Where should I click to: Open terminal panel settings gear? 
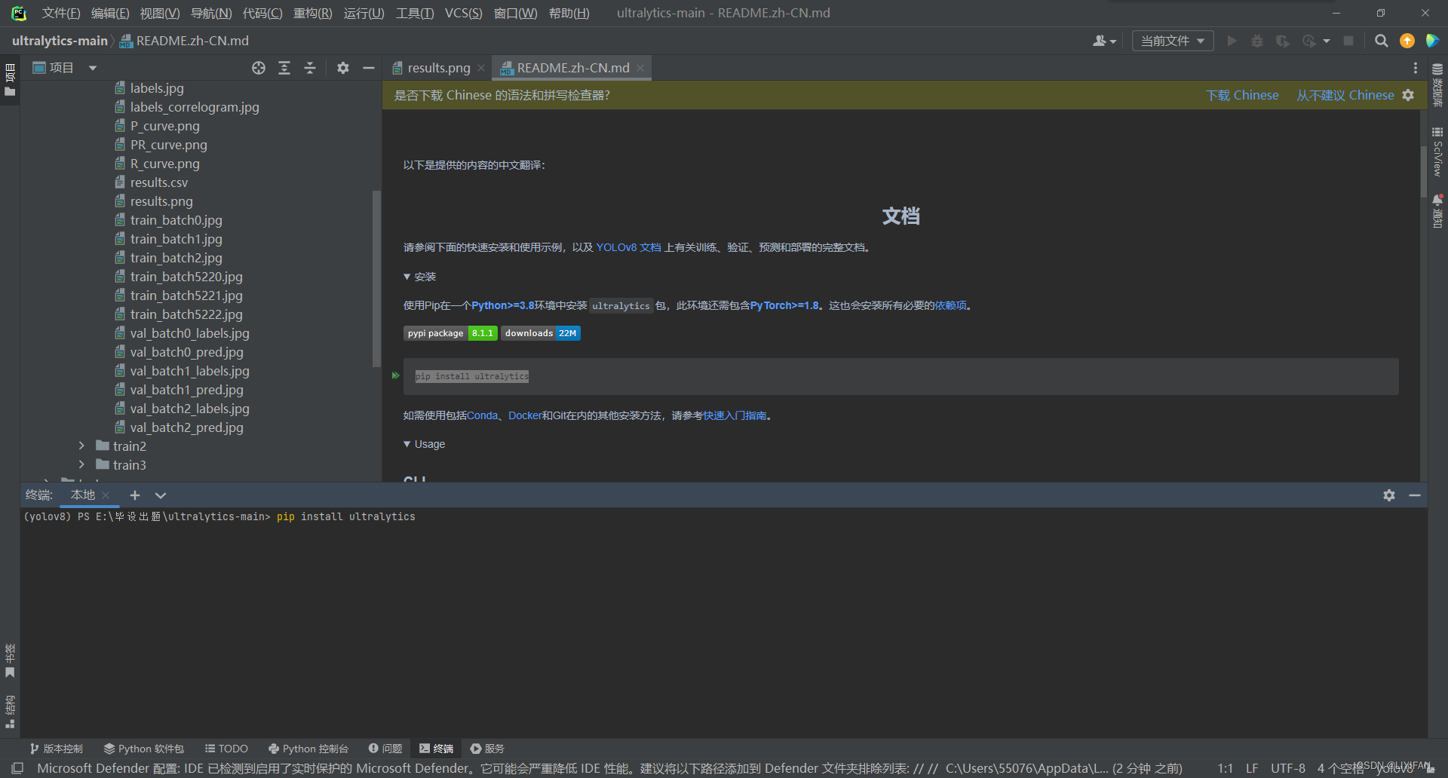coord(1389,495)
